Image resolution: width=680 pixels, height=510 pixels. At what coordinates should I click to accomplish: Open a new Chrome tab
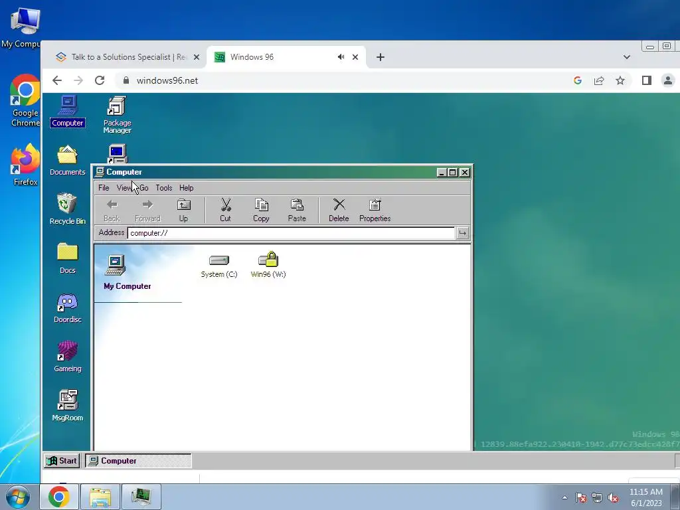pyautogui.click(x=381, y=57)
